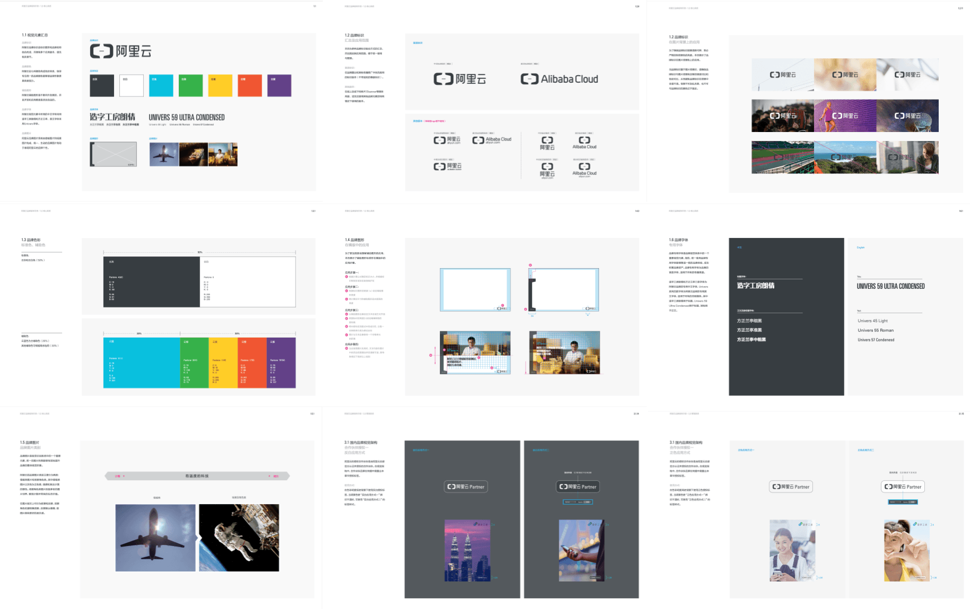Click the hand holding phone poster
This screenshot has width=970, height=609.
click(582, 551)
